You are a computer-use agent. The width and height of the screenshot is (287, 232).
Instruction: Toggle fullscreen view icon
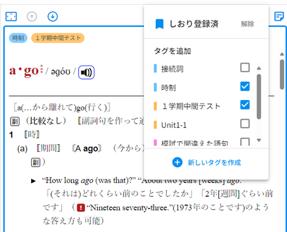[11, 16]
